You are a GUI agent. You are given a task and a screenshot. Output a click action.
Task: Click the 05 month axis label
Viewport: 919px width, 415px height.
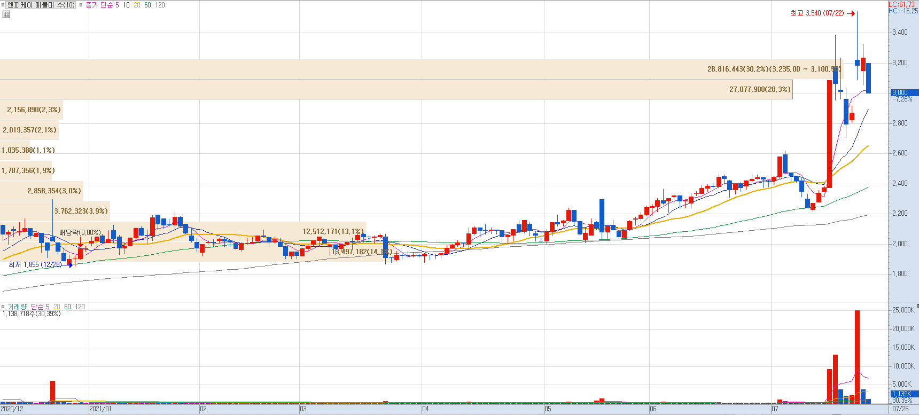tap(548, 409)
